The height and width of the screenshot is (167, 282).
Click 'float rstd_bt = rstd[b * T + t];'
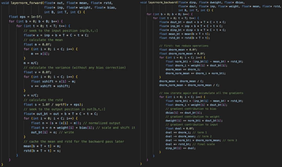185,38
